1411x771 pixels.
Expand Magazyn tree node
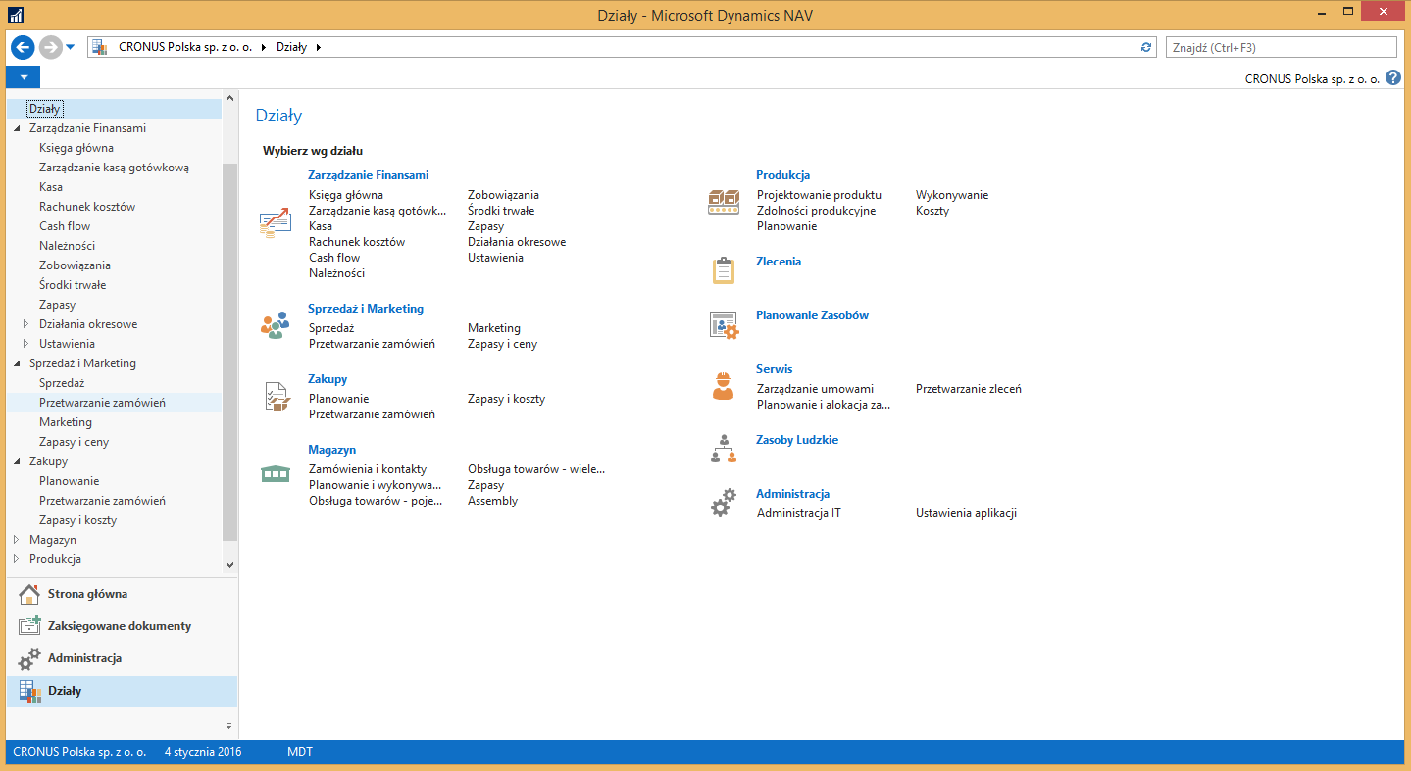click(x=17, y=540)
